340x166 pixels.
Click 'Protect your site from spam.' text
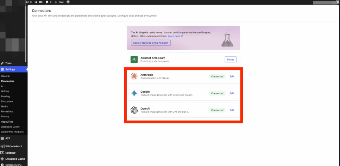[155, 61]
